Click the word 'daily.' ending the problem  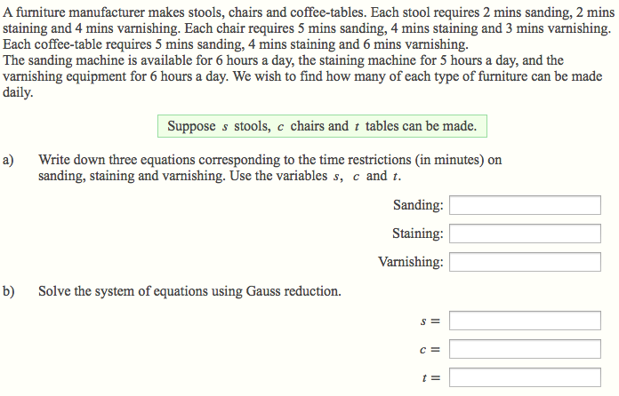pos(18,92)
